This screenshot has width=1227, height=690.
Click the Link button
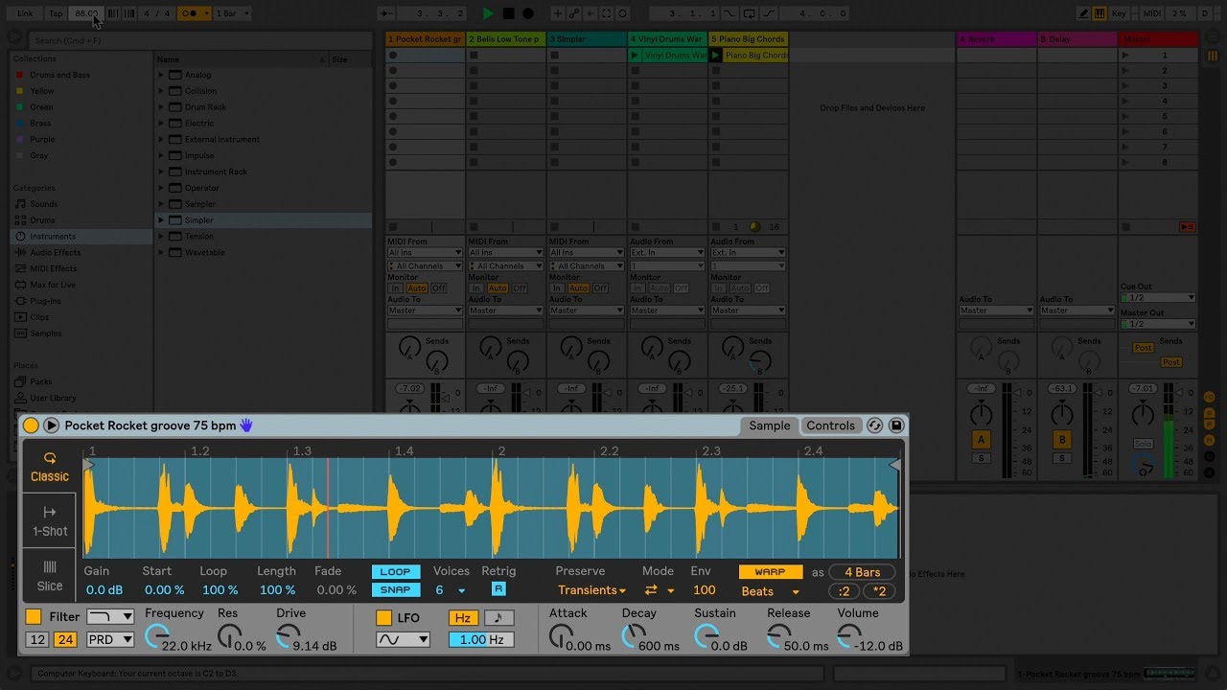pos(25,13)
